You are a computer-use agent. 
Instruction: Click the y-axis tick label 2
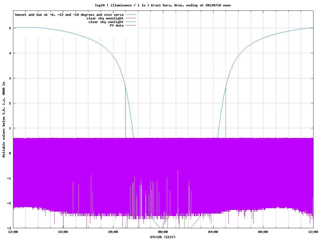click(x=10, y=103)
